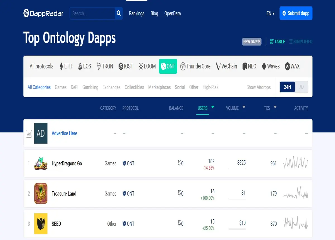The height and width of the screenshot is (240, 335).
Task: Click the AD placeholder thumbnail
Action: click(x=41, y=133)
